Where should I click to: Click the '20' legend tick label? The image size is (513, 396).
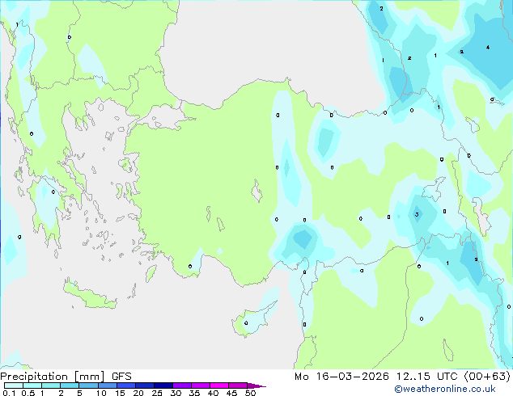pyautogui.click(x=138, y=393)
